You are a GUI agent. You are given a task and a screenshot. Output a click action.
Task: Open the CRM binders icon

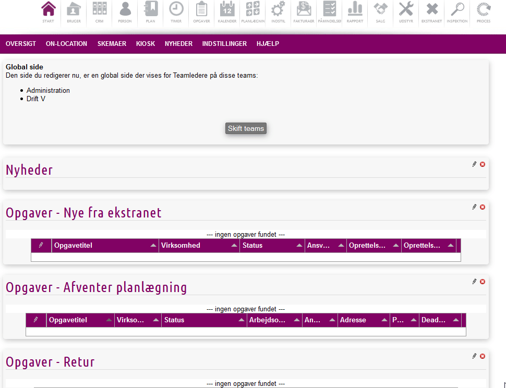click(99, 10)
